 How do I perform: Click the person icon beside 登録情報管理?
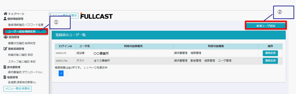(5, 19)
